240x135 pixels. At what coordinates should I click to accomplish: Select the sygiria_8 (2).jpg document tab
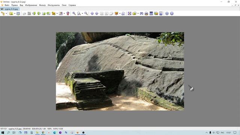coord(10,9)
